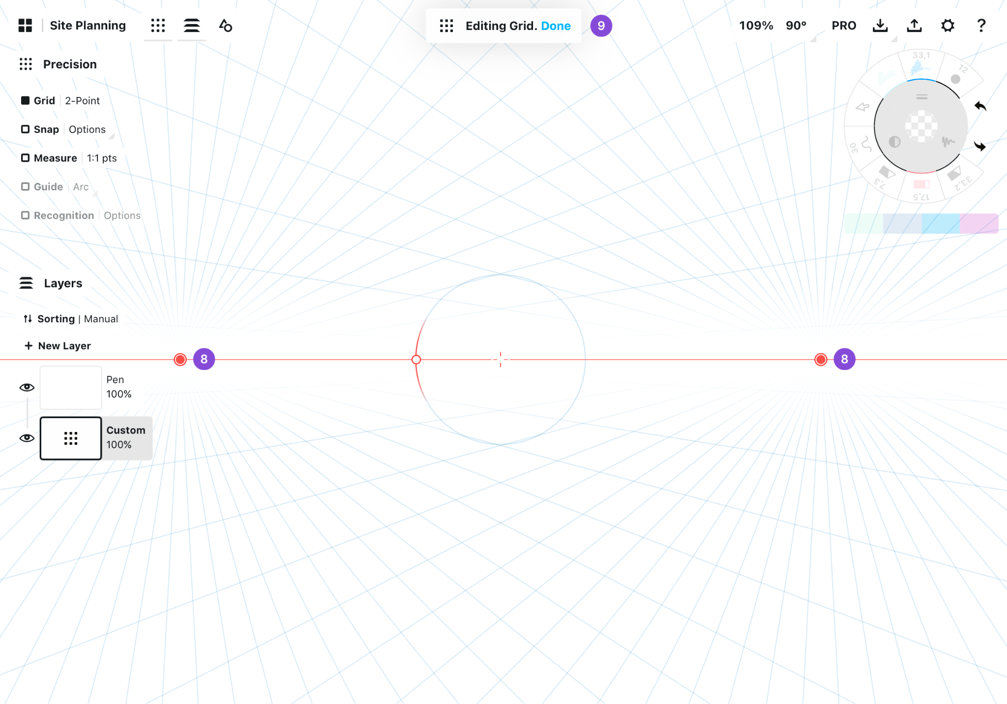The image size is (1007, 704).
Task: Enable the Snap checkbox
Action: (25, 129)
